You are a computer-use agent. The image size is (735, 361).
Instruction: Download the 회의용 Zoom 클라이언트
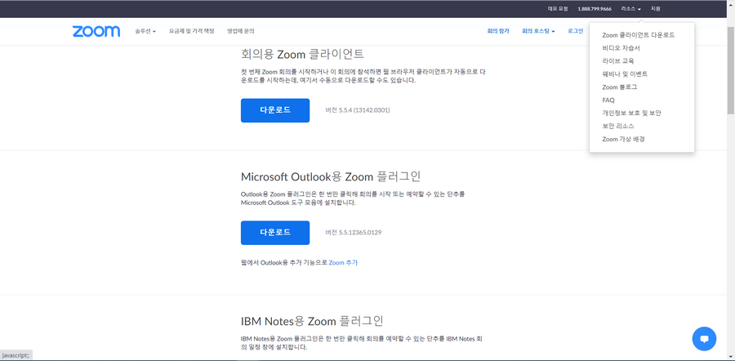click(x=275, y=110)
